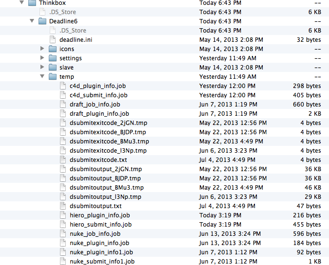Select the deadline.ini file icon
The height and width of the screenshot is (265, 329).
click(x=52, y=40)
